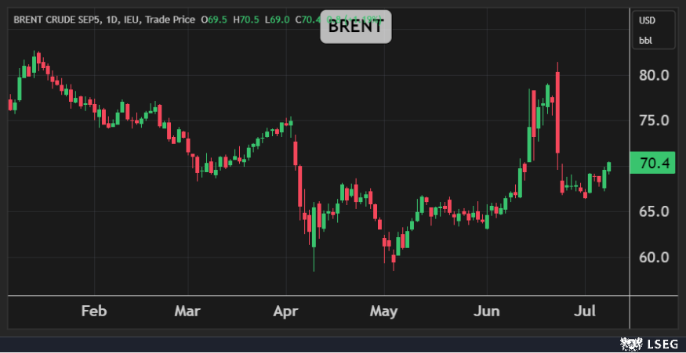
Task: Click the 75.0 price axis label
Action: pos(653,121)
